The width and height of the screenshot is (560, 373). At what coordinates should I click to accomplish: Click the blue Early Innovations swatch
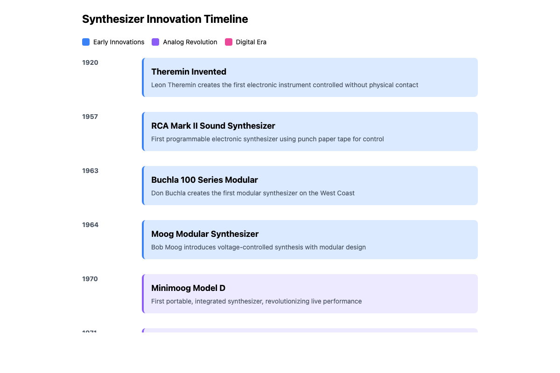[86, 42]
